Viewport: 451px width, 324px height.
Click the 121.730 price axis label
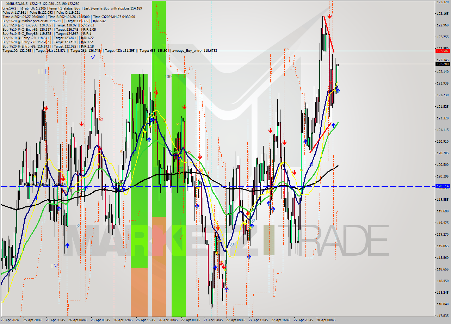pyautogui.click(x=443, y=95)
